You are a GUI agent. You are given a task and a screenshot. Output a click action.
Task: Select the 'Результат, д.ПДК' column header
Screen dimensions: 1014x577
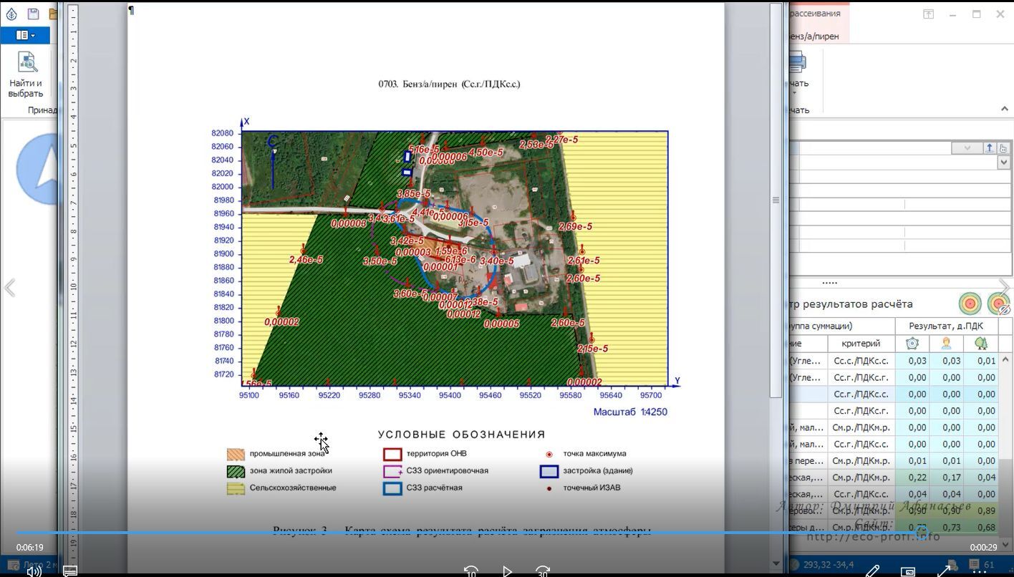(946, 326)
